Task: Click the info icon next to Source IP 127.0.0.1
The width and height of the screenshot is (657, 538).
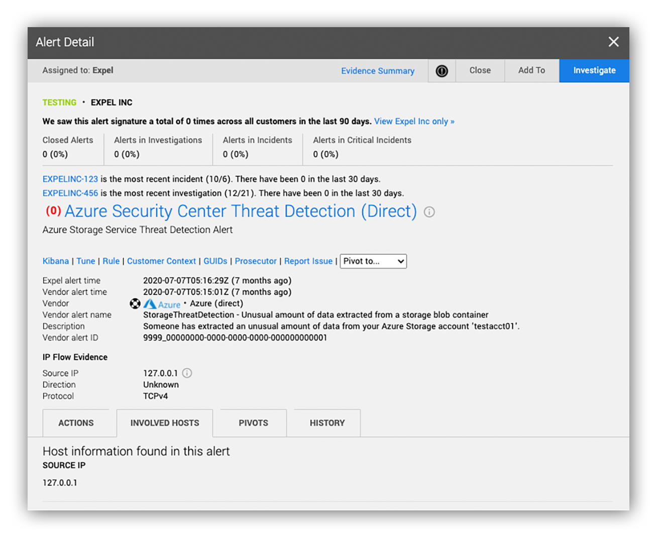Action: (187, 373)
